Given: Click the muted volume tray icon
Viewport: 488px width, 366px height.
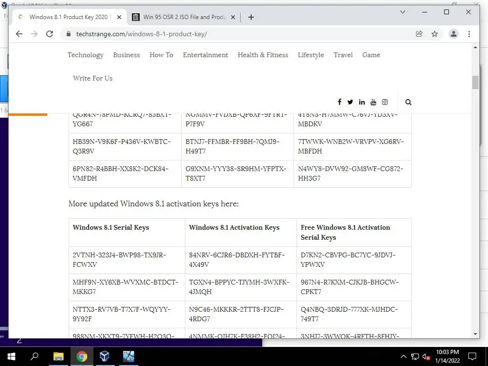Looking at the screenshot, I should click(x=427, y=356).
